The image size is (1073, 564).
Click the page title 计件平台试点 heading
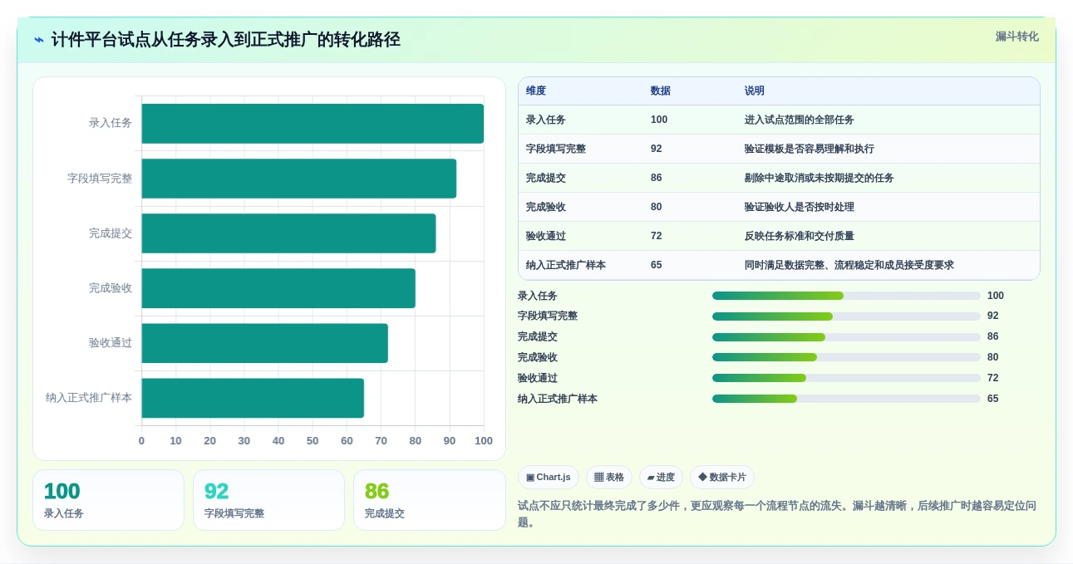(x=225, y=40)
